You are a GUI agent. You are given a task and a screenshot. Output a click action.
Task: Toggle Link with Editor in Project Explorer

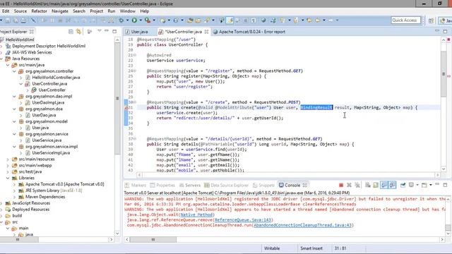(x=78, y=31)
